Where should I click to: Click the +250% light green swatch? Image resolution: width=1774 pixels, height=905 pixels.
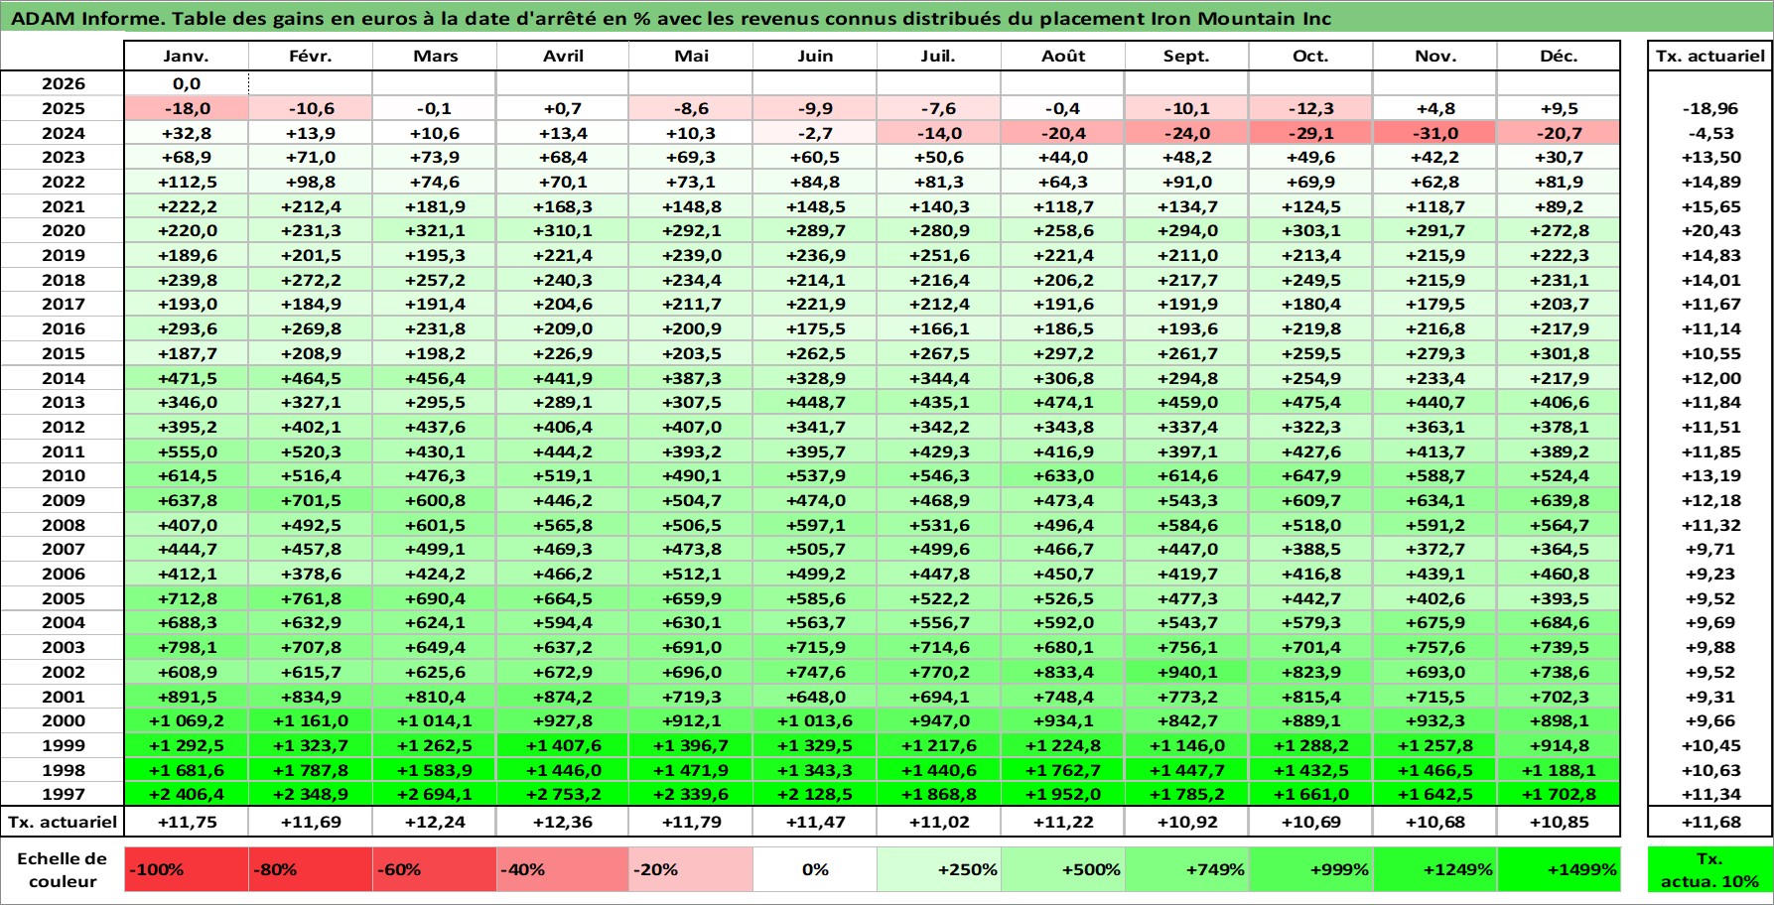click(x=939, y=869)
